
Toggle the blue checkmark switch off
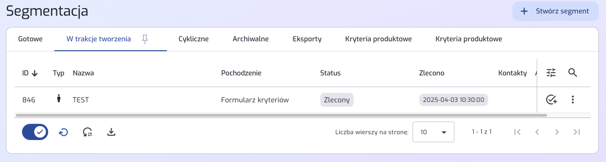(x=35, y=132)
